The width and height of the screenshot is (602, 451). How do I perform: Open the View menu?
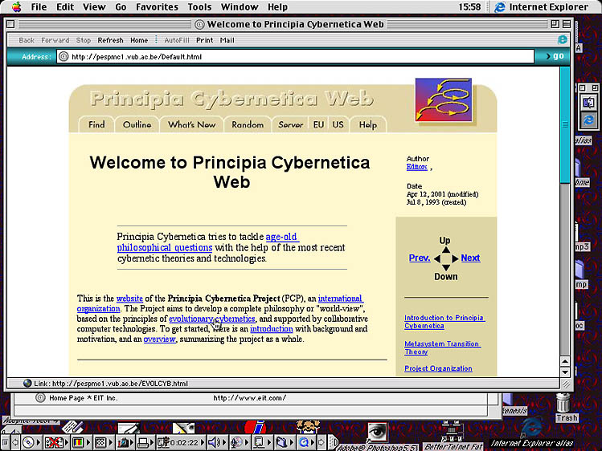click(x=94, y=7)
